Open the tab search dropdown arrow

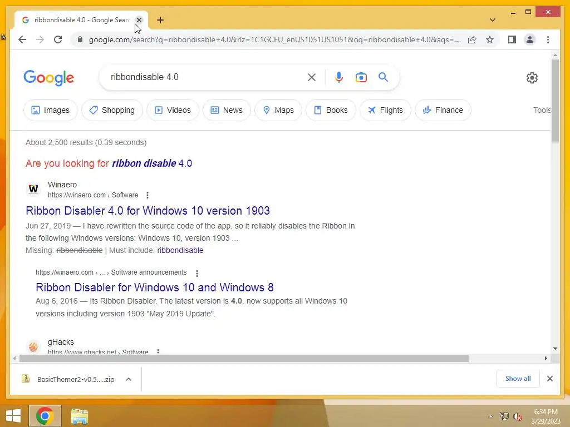493,20
